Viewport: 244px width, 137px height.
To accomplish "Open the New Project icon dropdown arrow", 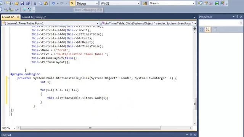I will [4, 3].
